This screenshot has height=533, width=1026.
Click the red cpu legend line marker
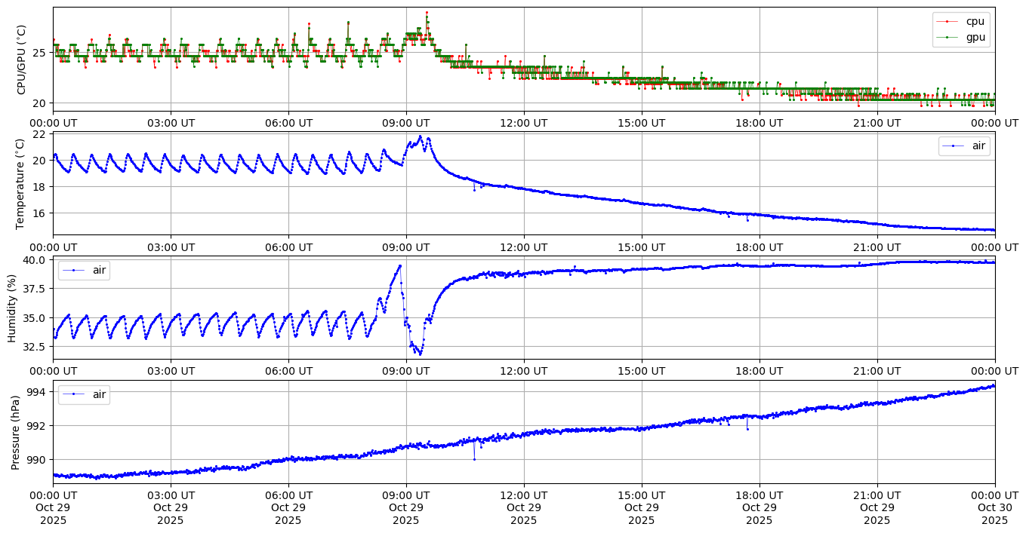948,21
